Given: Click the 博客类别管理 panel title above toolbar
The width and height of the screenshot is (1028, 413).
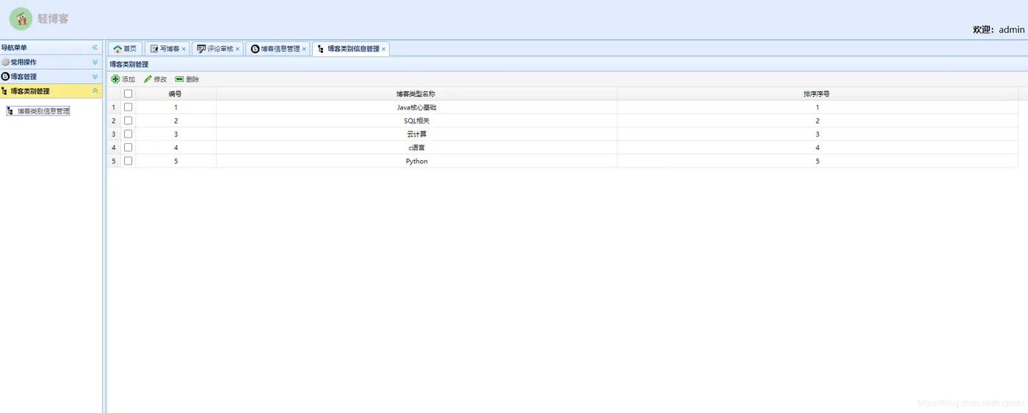Looking at the screenshot, I should point(128,65).
